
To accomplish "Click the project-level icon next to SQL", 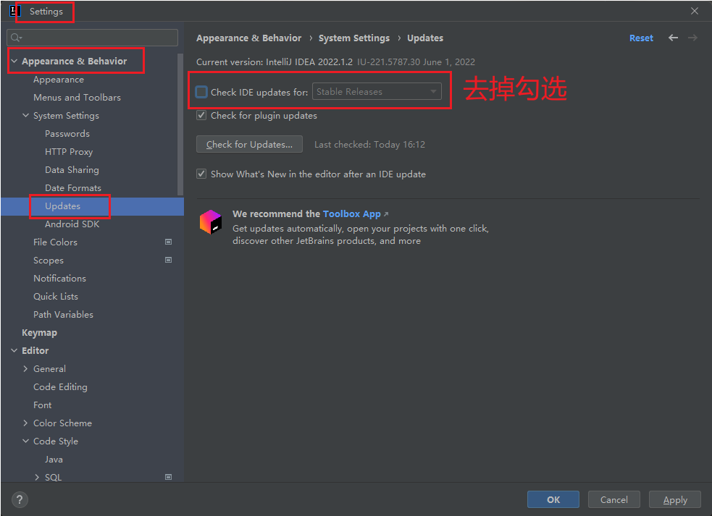I will click(x=169, y=477).
